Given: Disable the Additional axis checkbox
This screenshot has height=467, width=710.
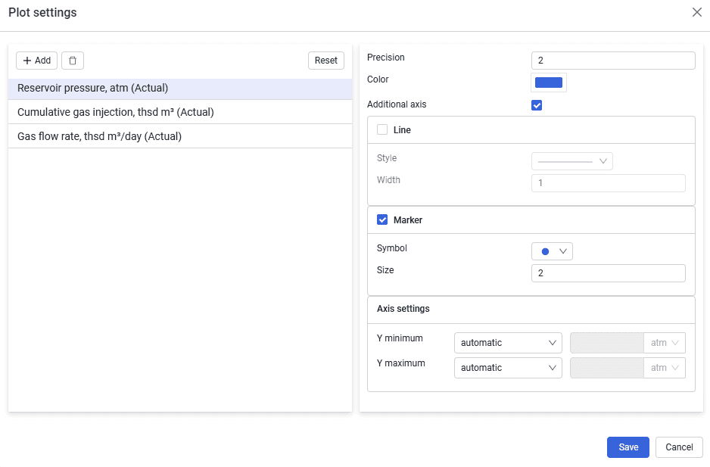Looking at the screenshot, I should (537, 105).
